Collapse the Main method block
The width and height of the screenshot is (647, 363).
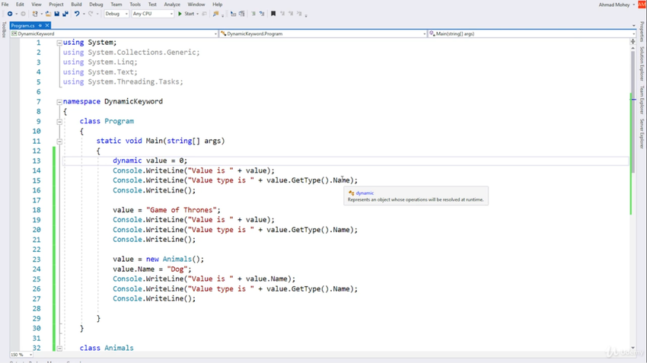[59, 141]
